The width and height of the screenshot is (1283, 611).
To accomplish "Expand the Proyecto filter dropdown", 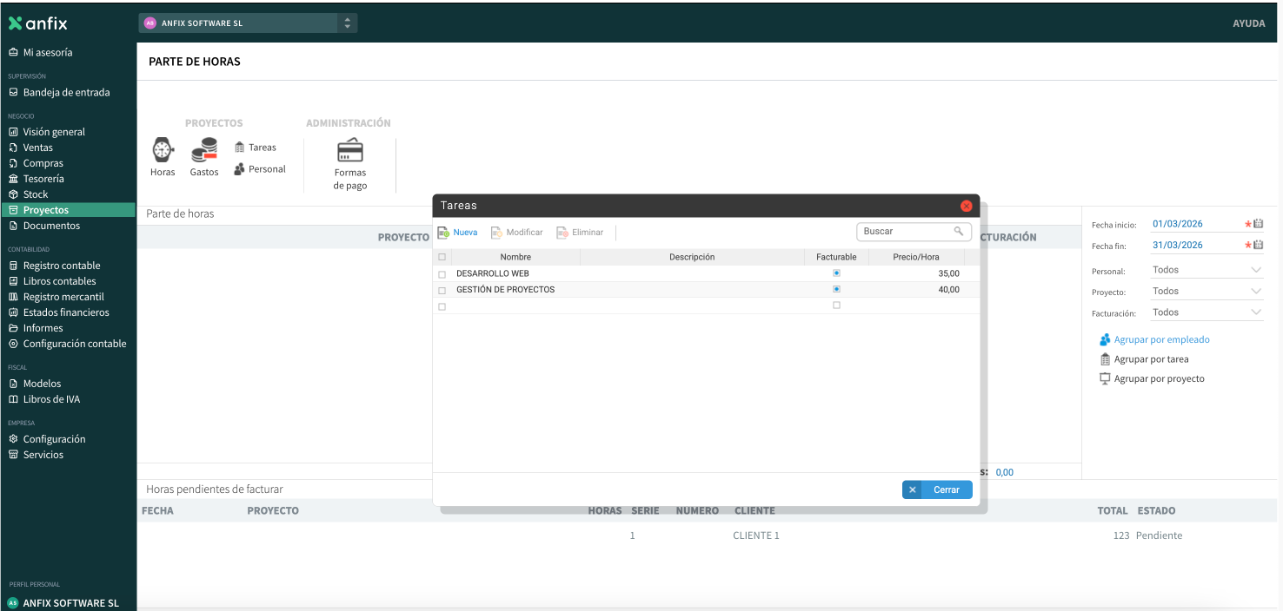I will point(1255,292).
